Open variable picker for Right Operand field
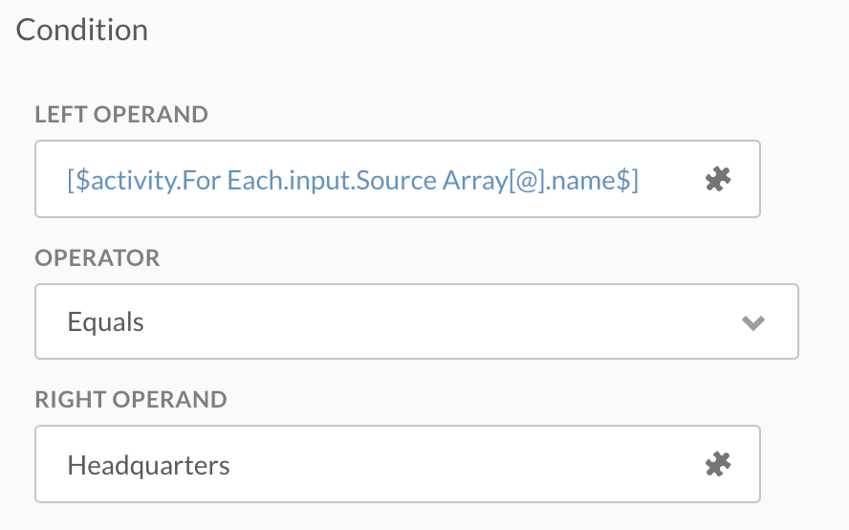849x530 pixels. (718, 465)
